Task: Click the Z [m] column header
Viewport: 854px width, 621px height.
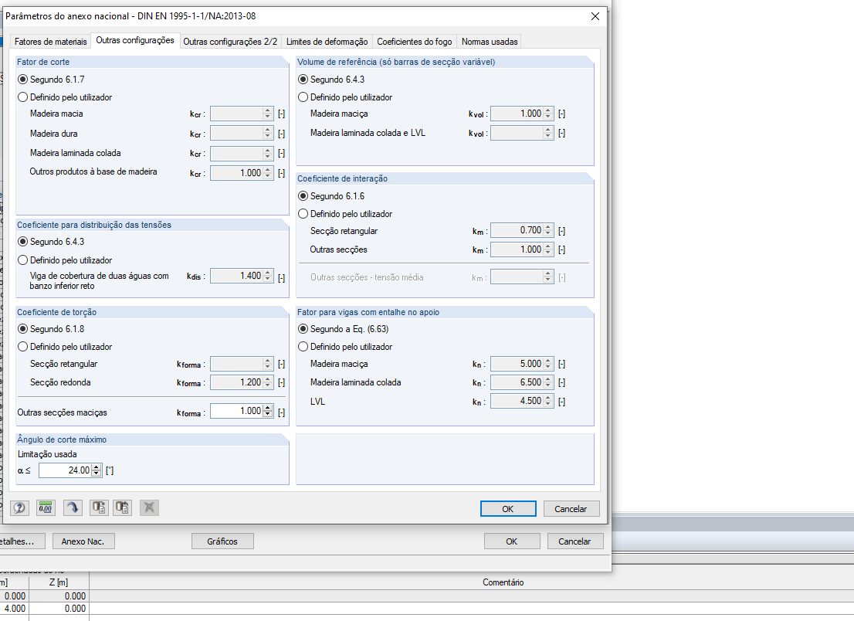Action: point(59,582)
